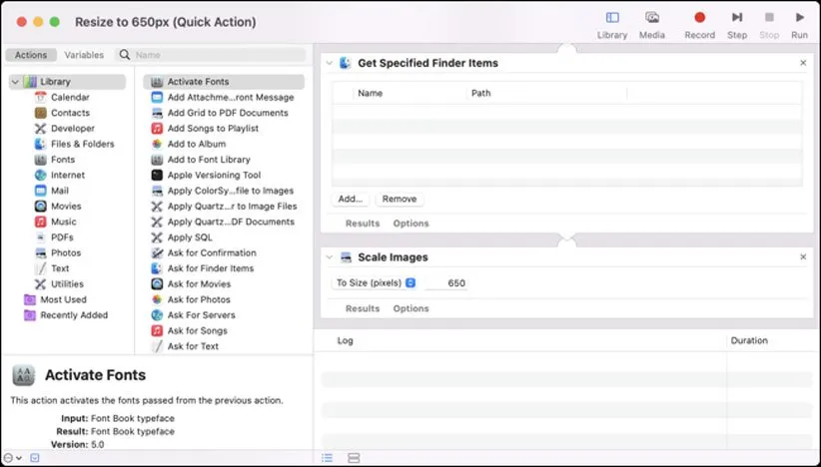Screen dimensions: 821x467
Task: Click the action search Name field
Action: pyautogui.click(x=215, y=55)
